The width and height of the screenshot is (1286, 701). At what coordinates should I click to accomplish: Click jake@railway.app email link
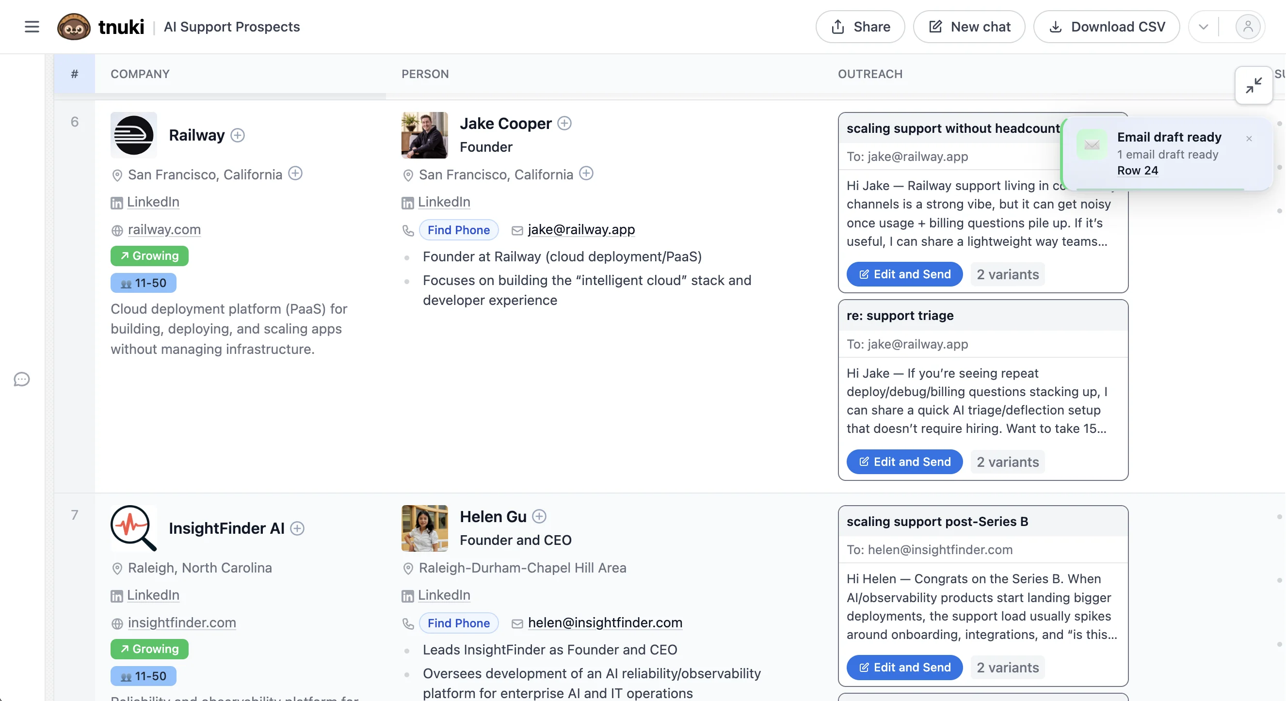point(581,229)
